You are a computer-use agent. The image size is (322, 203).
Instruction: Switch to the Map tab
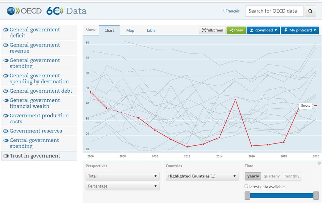pos(130,30)
